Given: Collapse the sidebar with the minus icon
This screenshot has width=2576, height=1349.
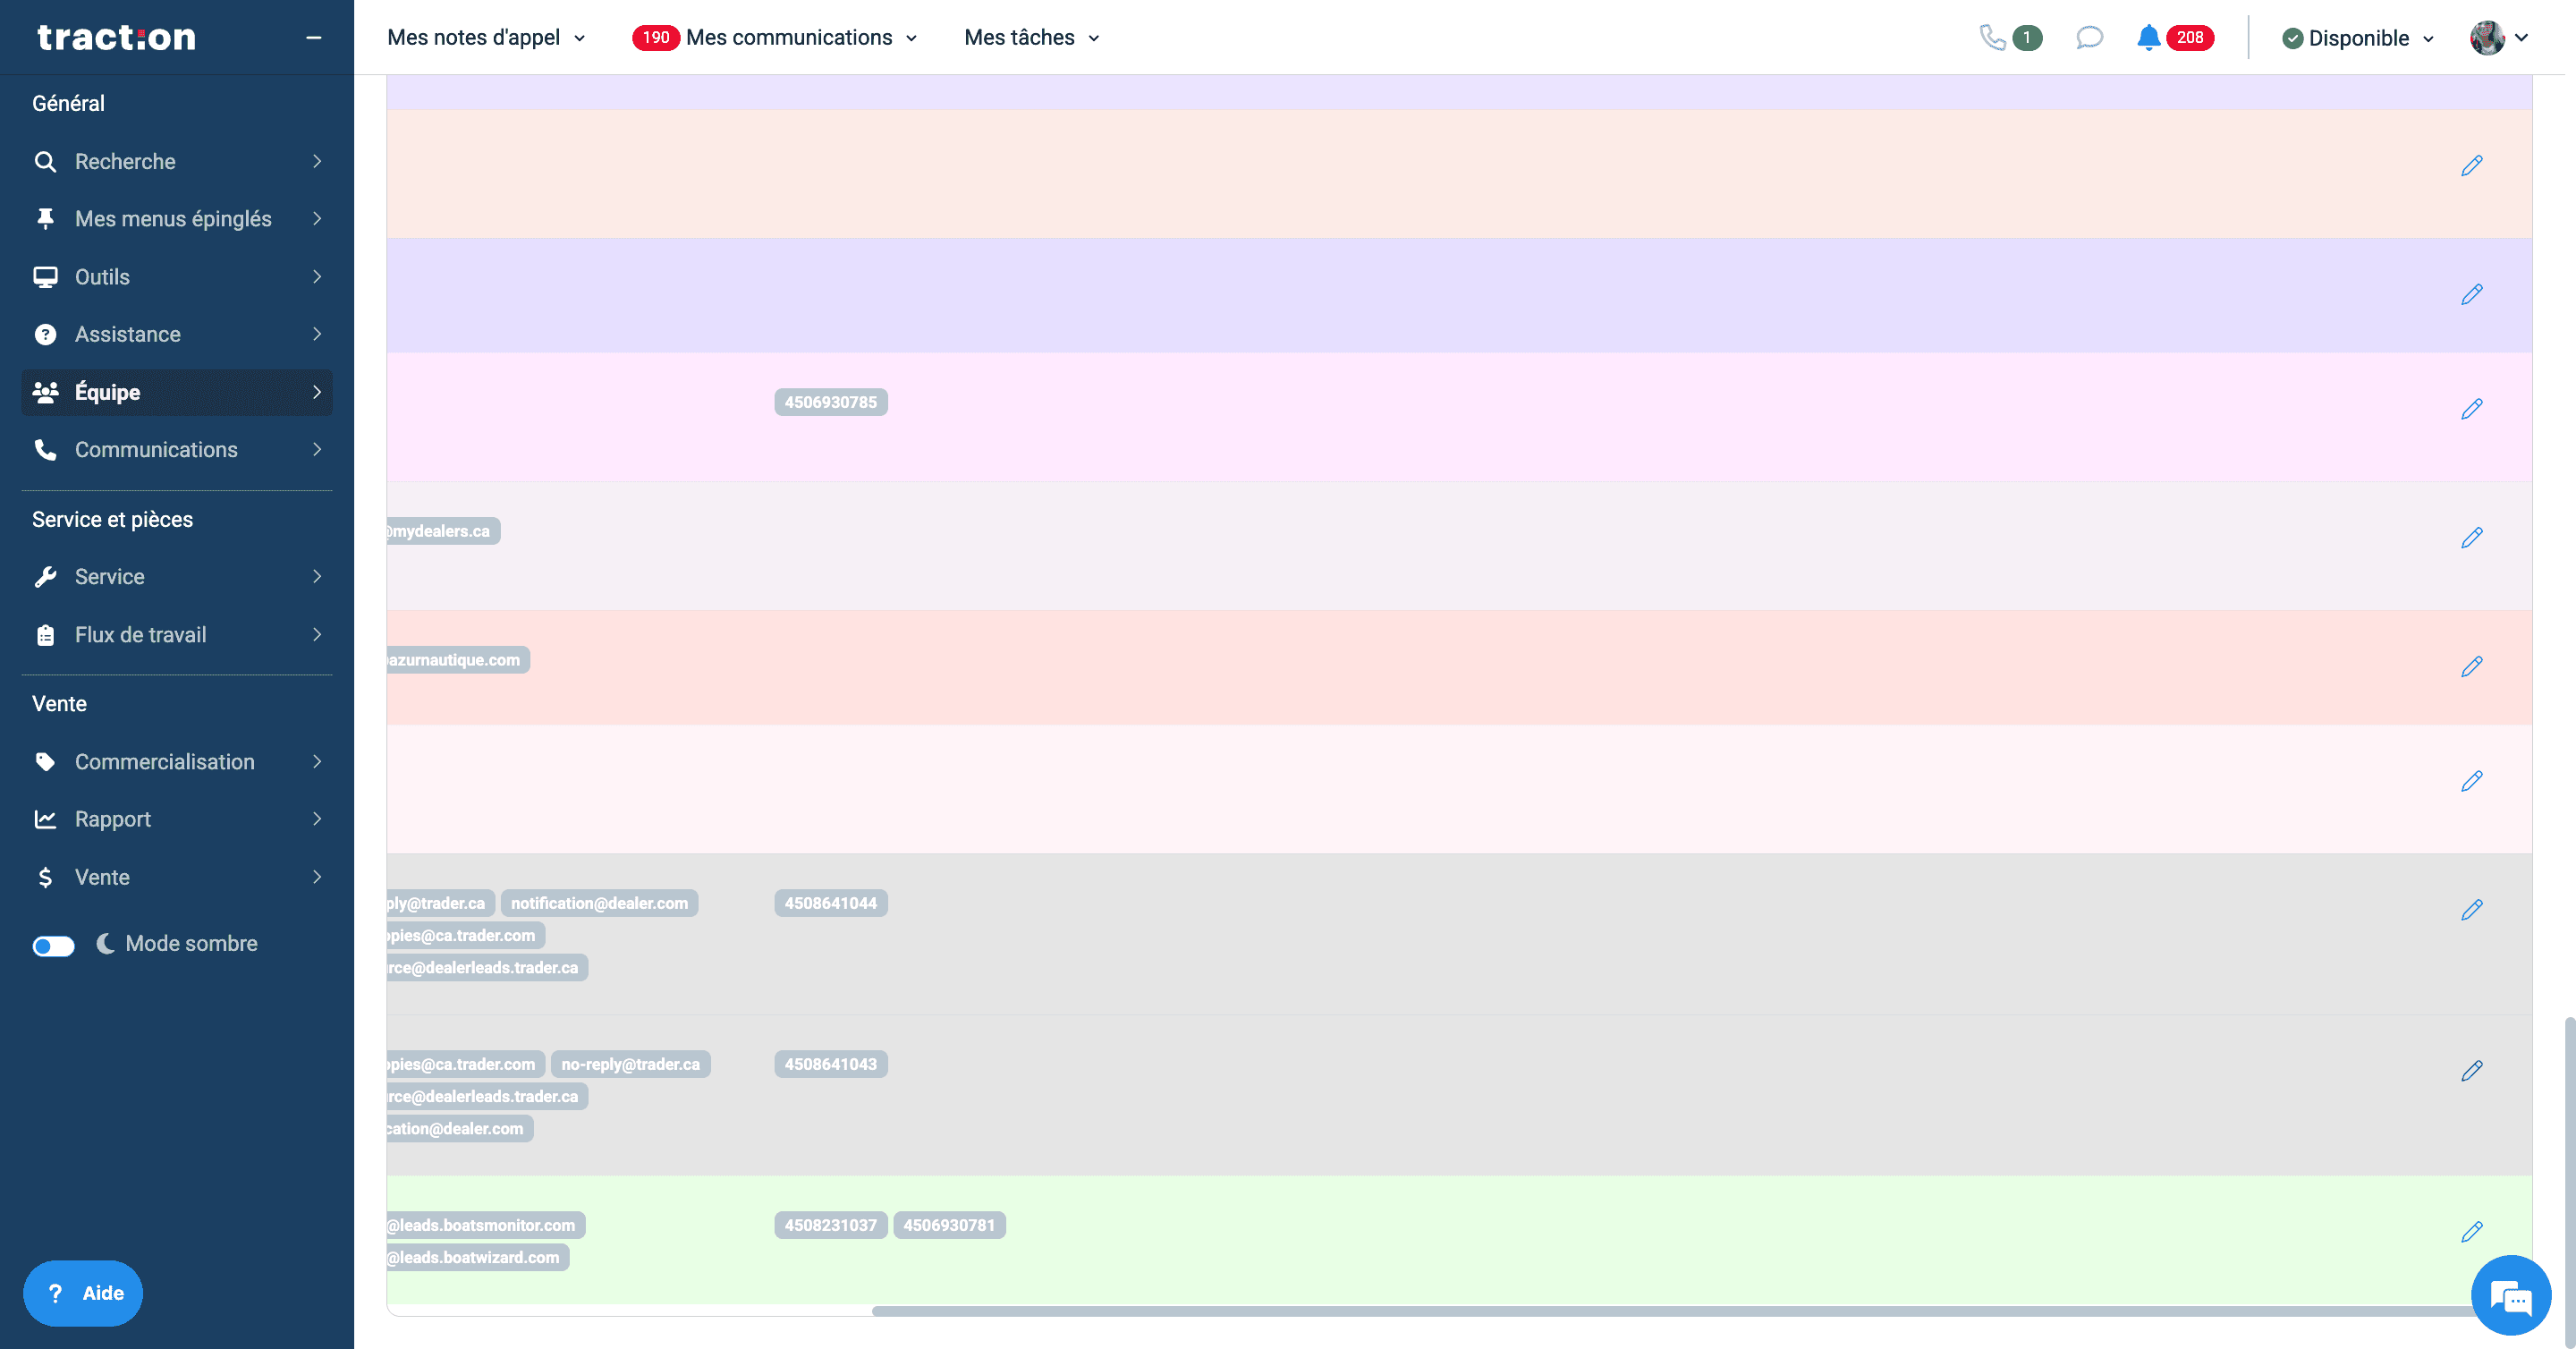Looking at the screenshot, I should click(x=314, y=38).
